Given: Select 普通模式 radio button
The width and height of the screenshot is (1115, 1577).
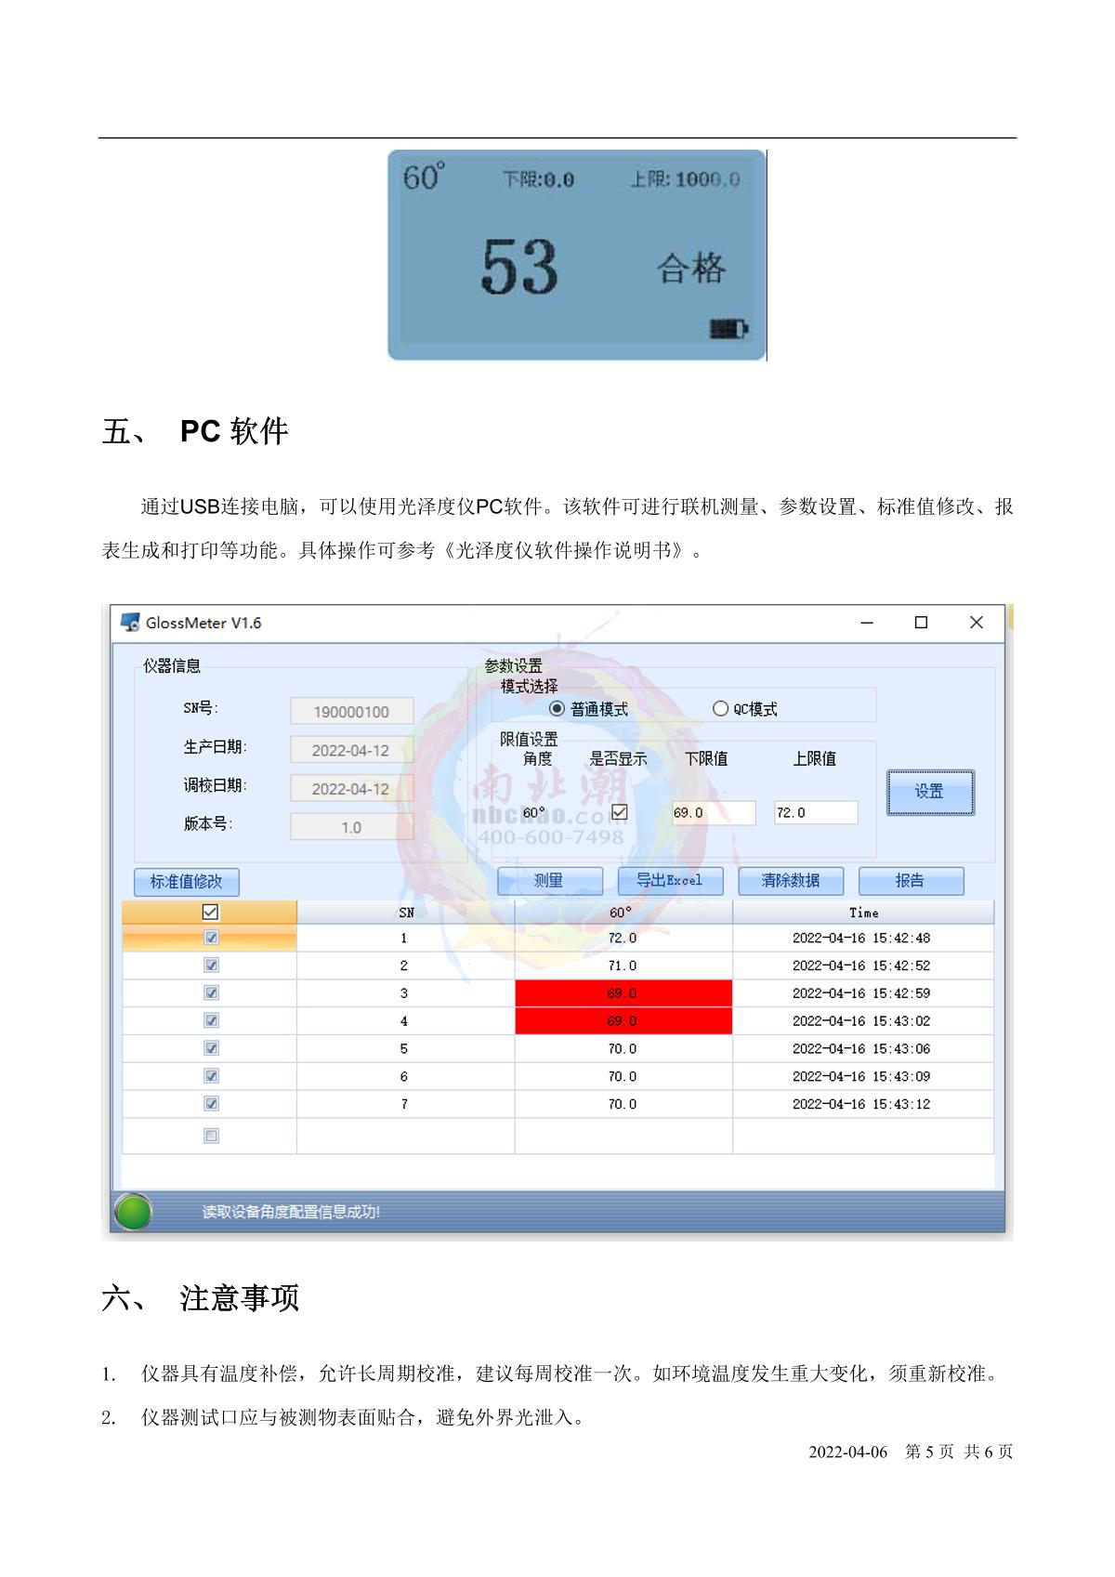Looking at the screenshot, I should (557, 709).
